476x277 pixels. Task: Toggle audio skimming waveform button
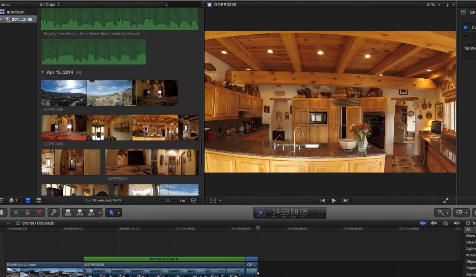(434, 223)
